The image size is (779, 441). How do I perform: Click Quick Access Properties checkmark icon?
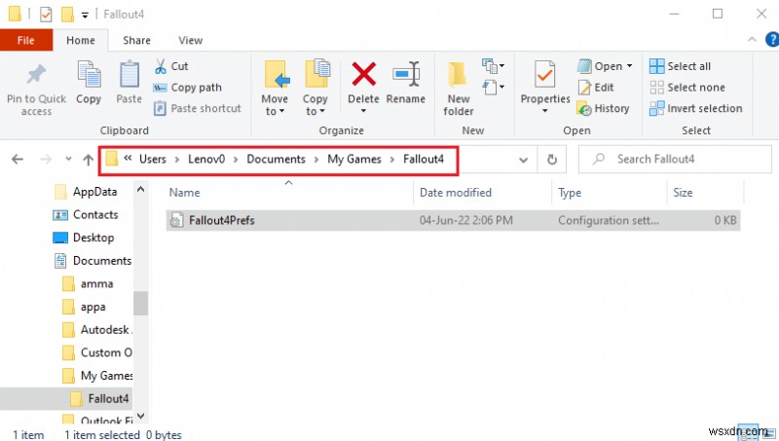46,15
